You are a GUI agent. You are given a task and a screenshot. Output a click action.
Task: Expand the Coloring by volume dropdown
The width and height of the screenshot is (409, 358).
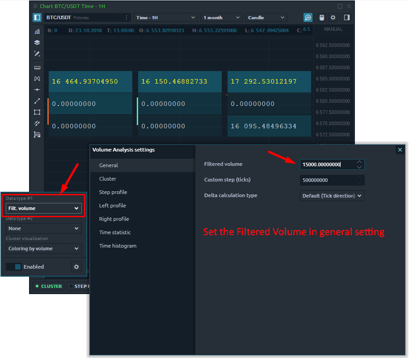coord(44,248)
